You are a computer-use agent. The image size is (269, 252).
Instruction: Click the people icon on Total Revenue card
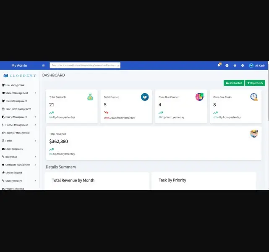point(254,134)
